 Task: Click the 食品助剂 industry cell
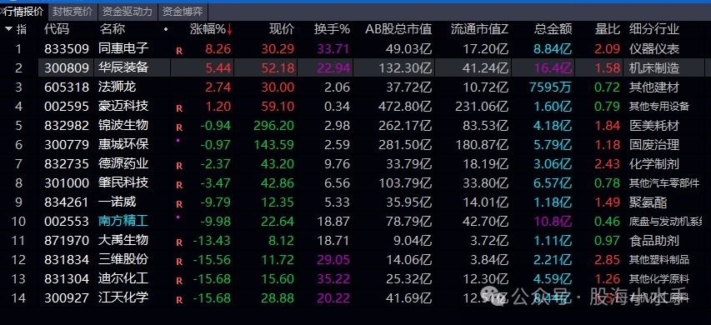(x=654, y=240)
